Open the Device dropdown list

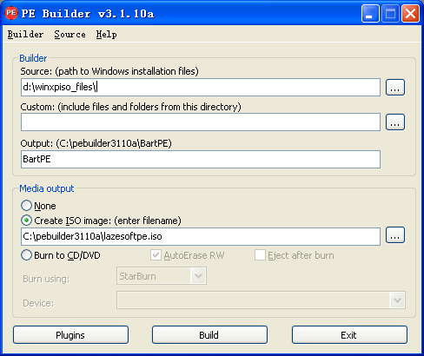click(x=261, y=300)
